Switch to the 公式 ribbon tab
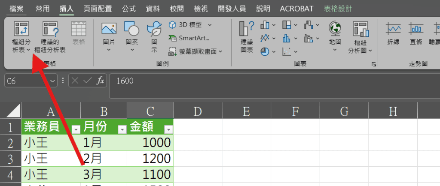The height and width of the screenshot is (186, 440). (x=129, y=9)
